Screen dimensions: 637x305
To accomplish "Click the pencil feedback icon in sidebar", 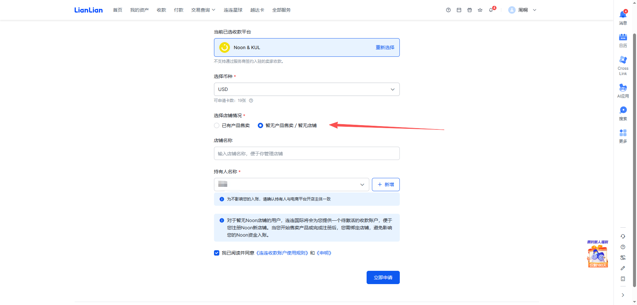I will (623, 268).
